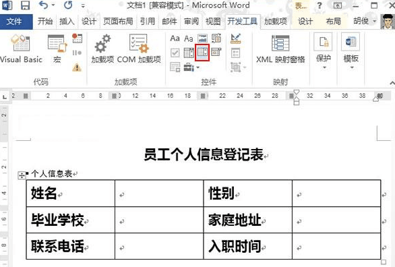Open the 胡俊 account dropdown
Viewport: 395px width, 267px height.
pos(365,21)
